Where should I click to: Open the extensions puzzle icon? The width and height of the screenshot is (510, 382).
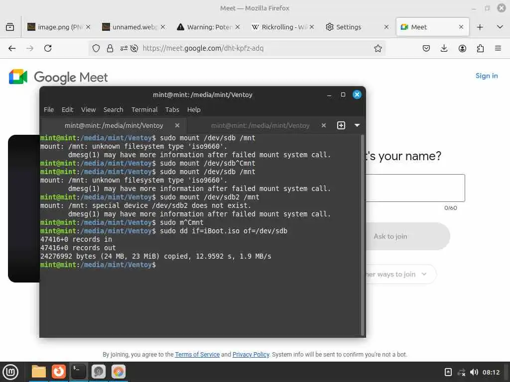[480, 48]
